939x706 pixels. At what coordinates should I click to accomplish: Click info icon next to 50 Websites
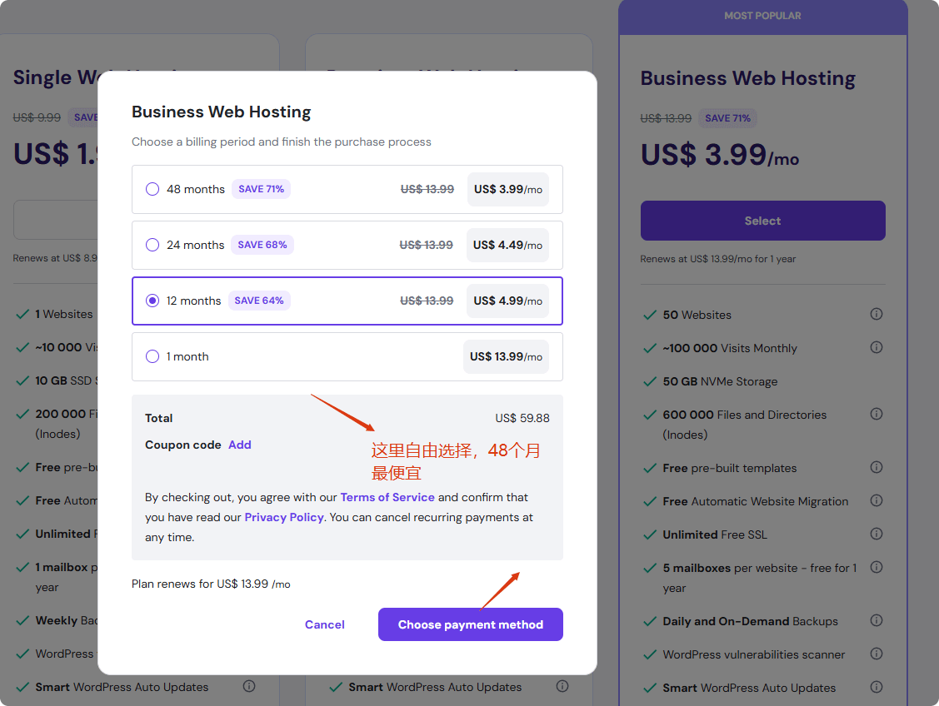pos(876,314)
